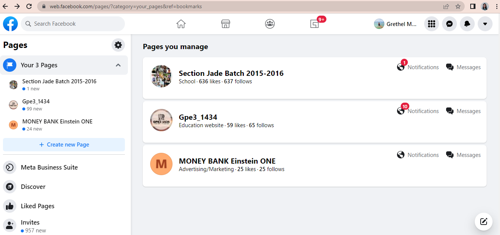Open Messages for Section Jade Batch
The image size is (500, 235).
pyautogui.click(x=463, y=67)
